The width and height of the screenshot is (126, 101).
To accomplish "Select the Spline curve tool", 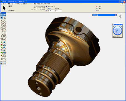I will [4, 28].
